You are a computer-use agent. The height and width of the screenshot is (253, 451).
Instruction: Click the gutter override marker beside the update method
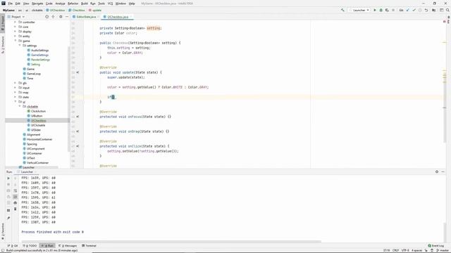pos(78,72)
